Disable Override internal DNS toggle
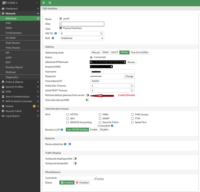Viewport: 200px width, 192px height. (87, 100)
